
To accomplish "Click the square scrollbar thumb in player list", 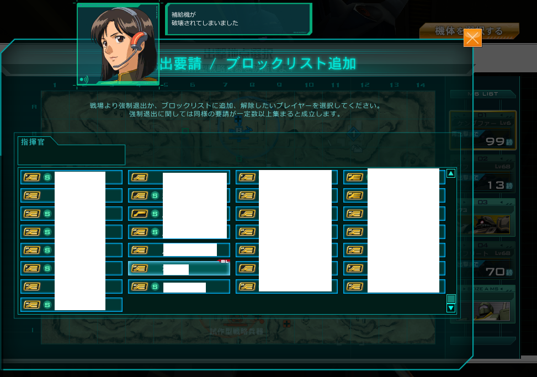I will 451,299.
